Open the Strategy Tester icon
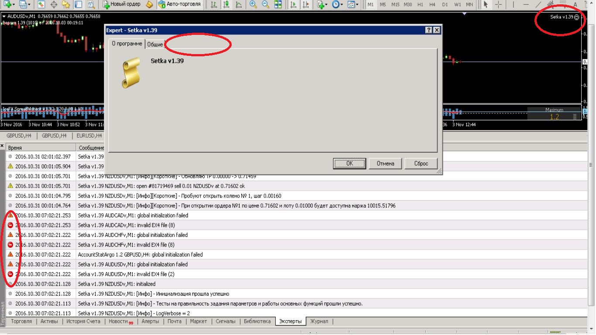This screenshot has height=335, width=596. click(91, 4)
